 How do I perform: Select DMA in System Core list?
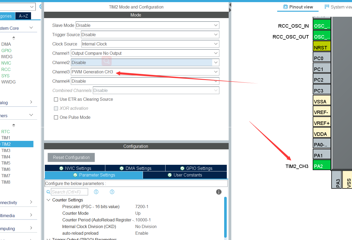coord(6,44)
